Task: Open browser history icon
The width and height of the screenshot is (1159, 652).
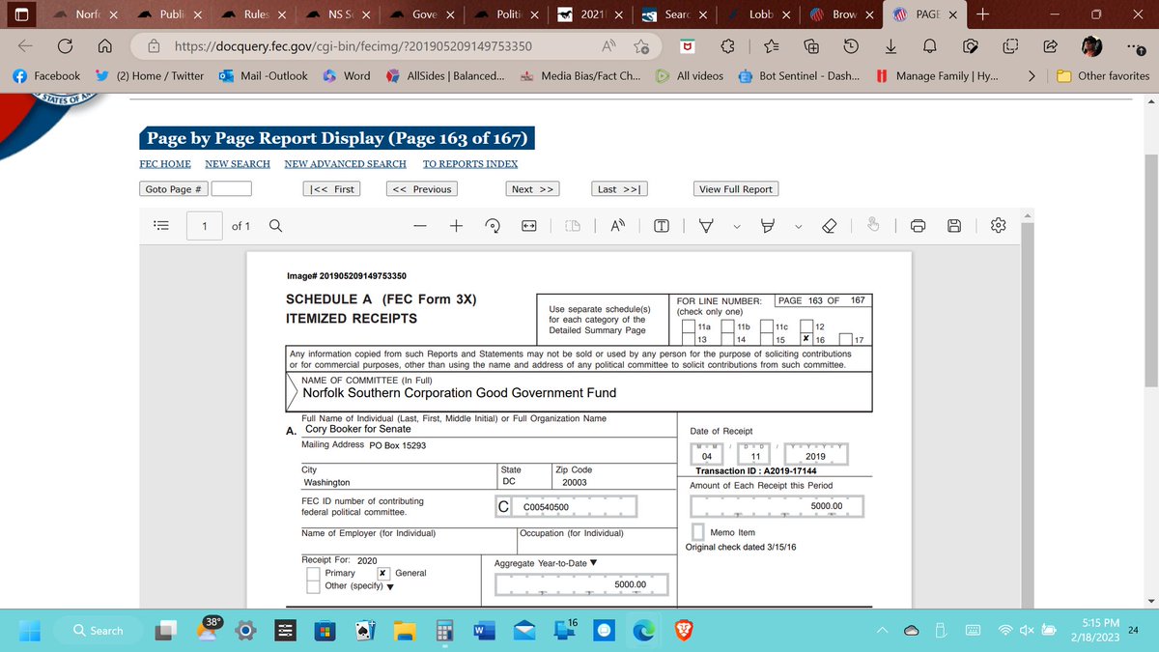Action: [851, 46]
